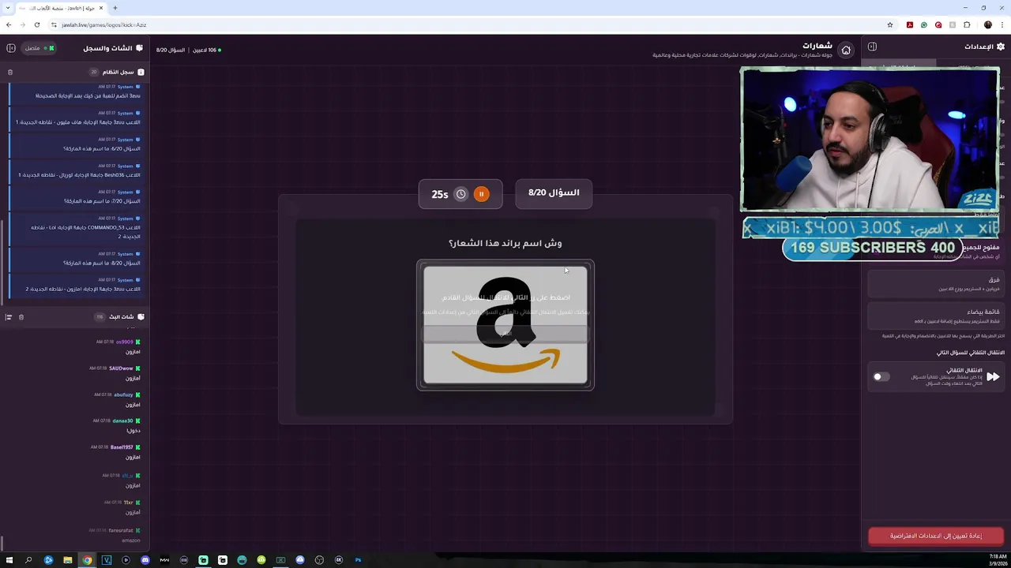Click the السؤال 8/20 question counter
The width and height of the screenshot is (1011, 568).
554,192
